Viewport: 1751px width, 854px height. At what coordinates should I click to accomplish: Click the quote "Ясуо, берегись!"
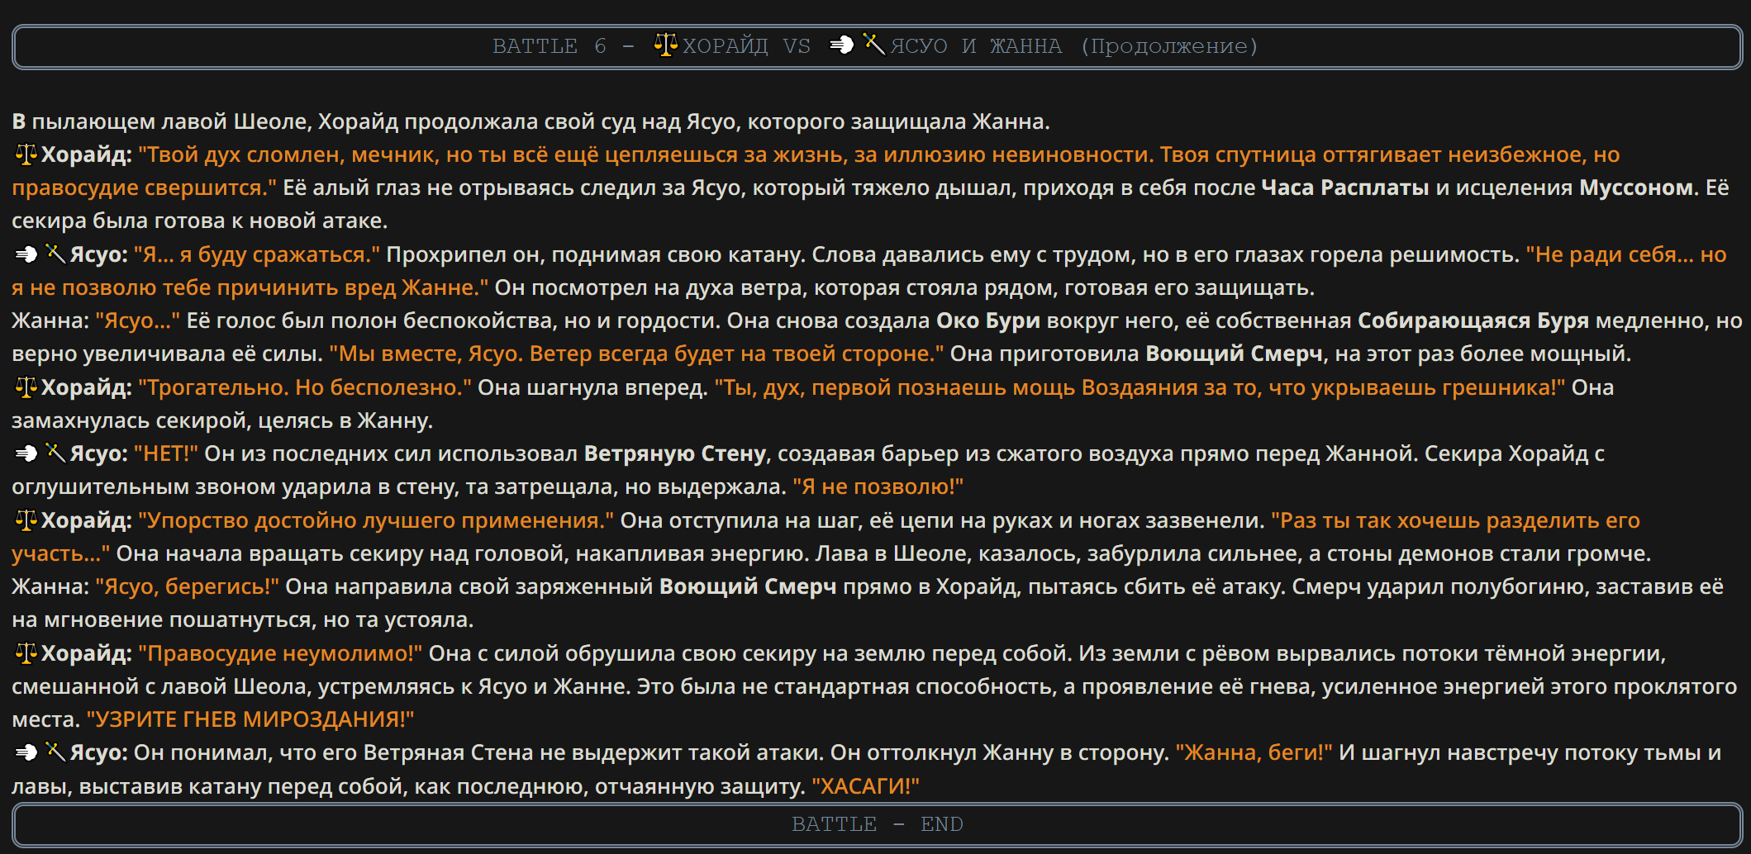click(x=187, y=586)
